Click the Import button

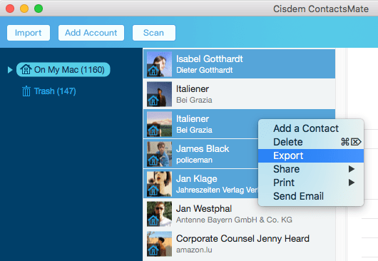coord(29,33)
